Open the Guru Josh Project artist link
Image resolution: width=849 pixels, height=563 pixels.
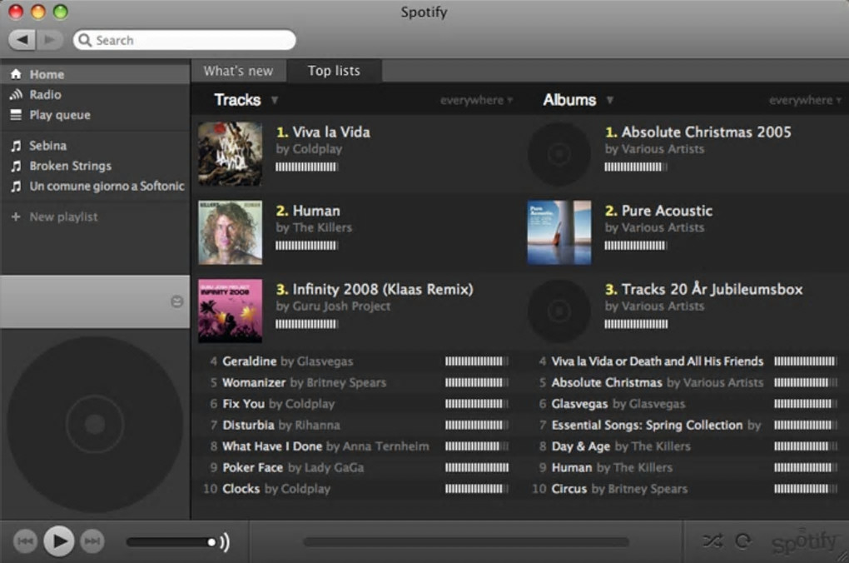(x=341, y=306)
